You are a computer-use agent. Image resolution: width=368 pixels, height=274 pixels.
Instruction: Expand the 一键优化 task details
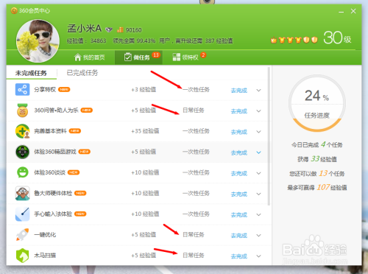258,235
